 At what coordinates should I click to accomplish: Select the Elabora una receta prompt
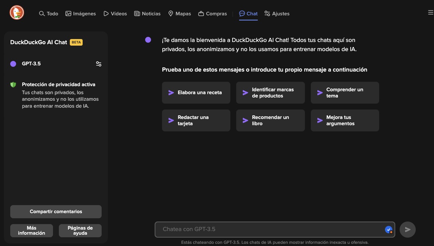[x=196, y=92]
